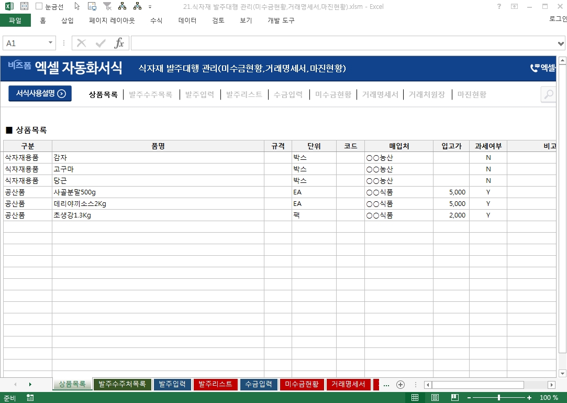Open the 미수금현황 navigation link
This screenshot has width=567, height=403.
click(333, 95)
